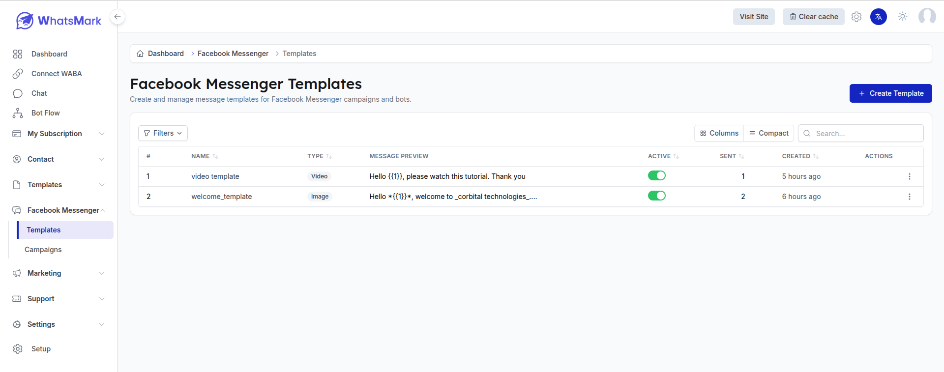This screenshot has height=372, width=944.
Task: Open the Filters dropdown
Action: tap(163, 133)
